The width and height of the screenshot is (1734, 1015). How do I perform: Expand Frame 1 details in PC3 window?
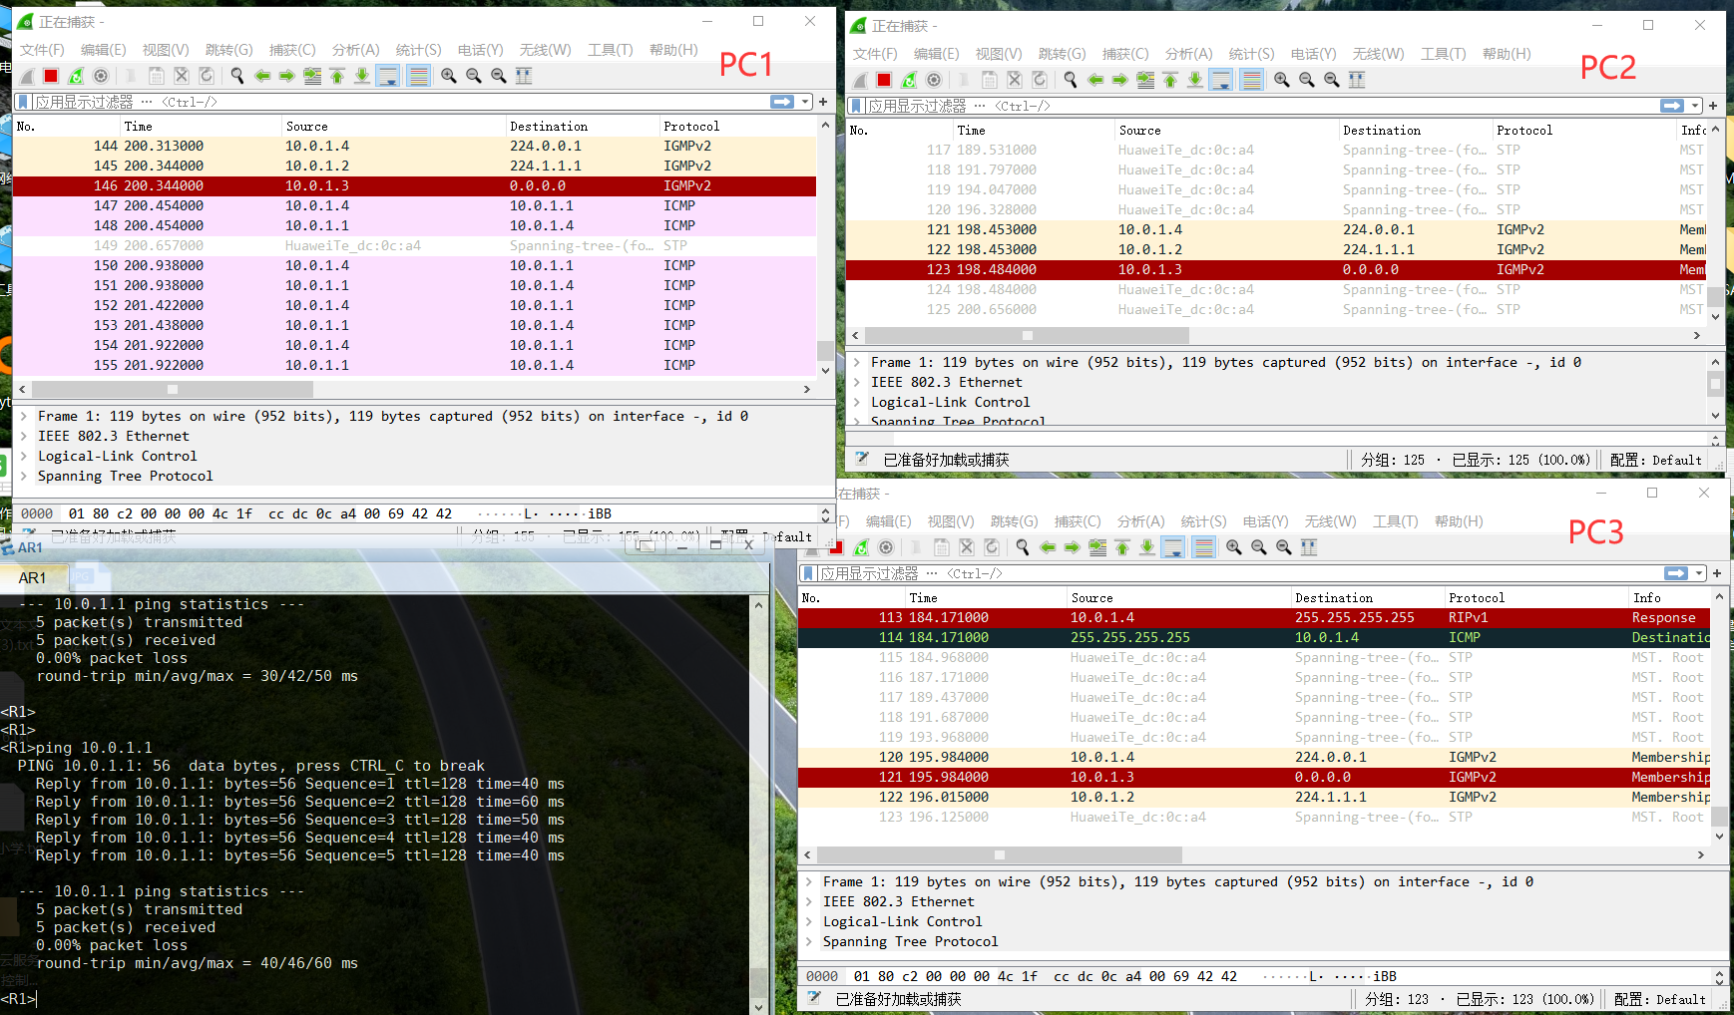809,881
